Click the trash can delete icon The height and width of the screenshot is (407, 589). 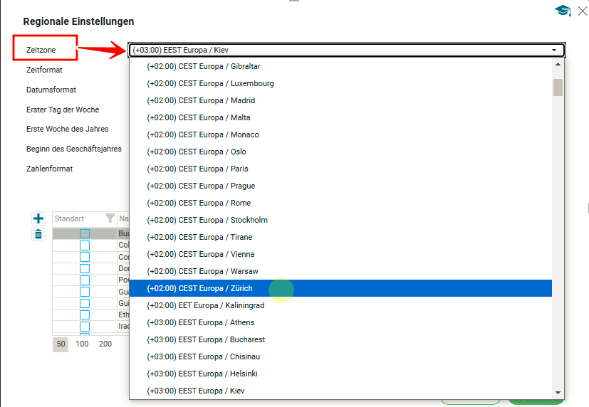pyautogui.click(x=38, y=234)
